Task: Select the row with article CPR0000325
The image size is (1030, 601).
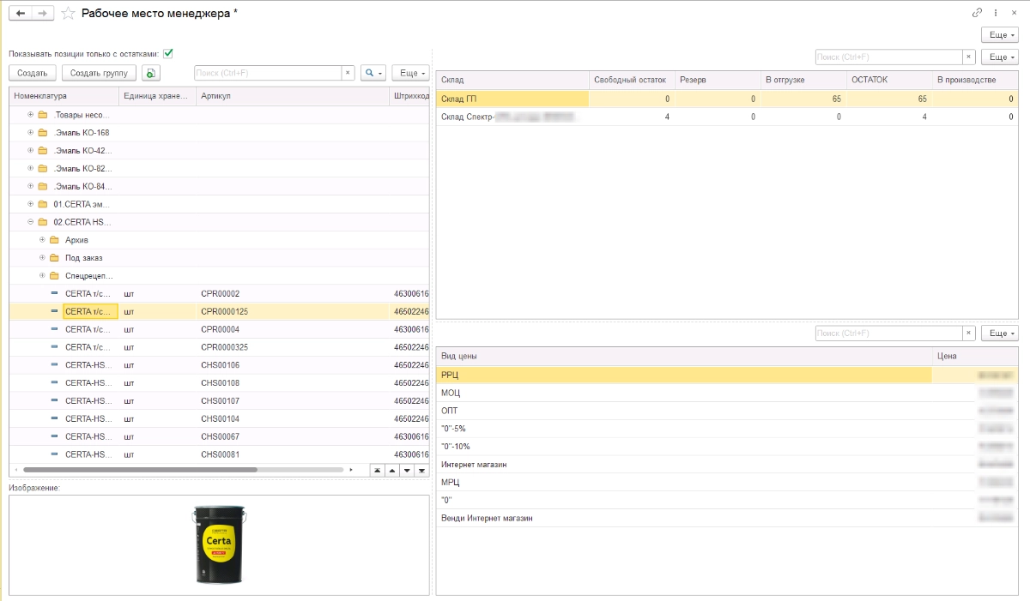Action: (x=219, y=347)
